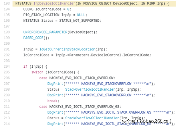The image size is (176, 127).
Task: Click the NULL value on line 195
Action: [81, 15]
